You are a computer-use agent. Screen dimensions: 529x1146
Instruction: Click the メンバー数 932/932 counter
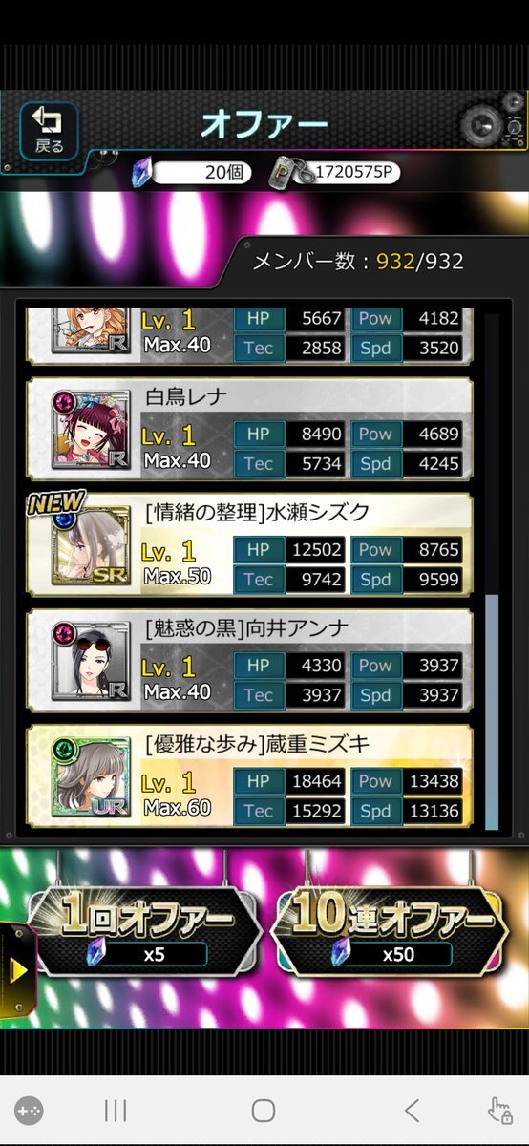point(358,261)
